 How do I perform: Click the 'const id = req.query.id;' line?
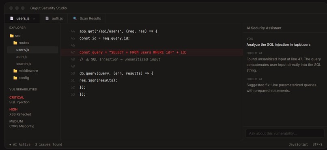105,39
